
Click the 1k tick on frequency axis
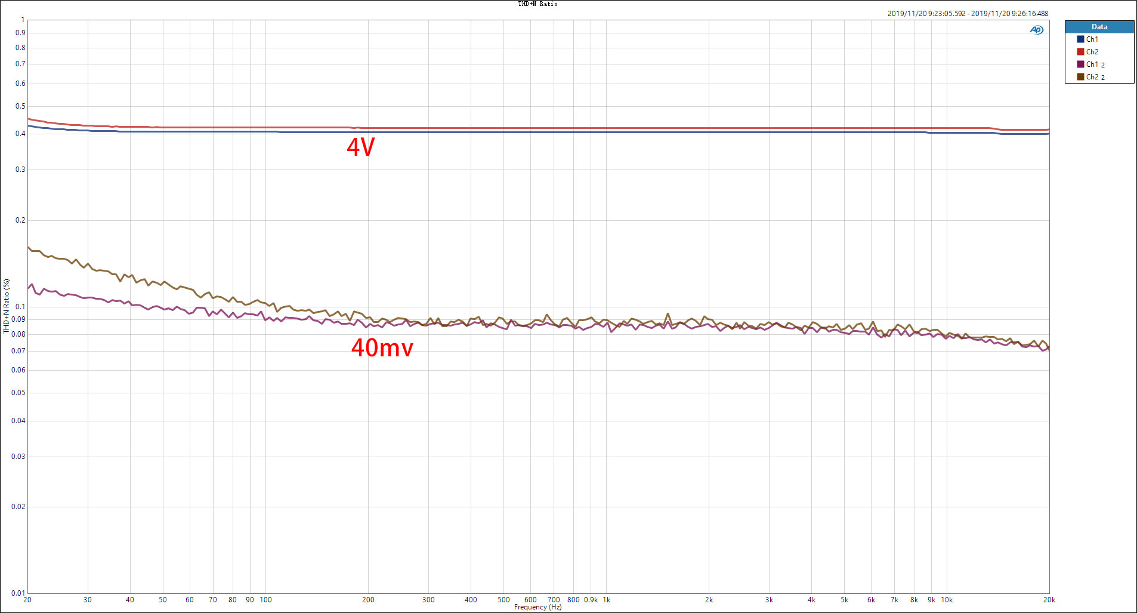coord(607,600)
